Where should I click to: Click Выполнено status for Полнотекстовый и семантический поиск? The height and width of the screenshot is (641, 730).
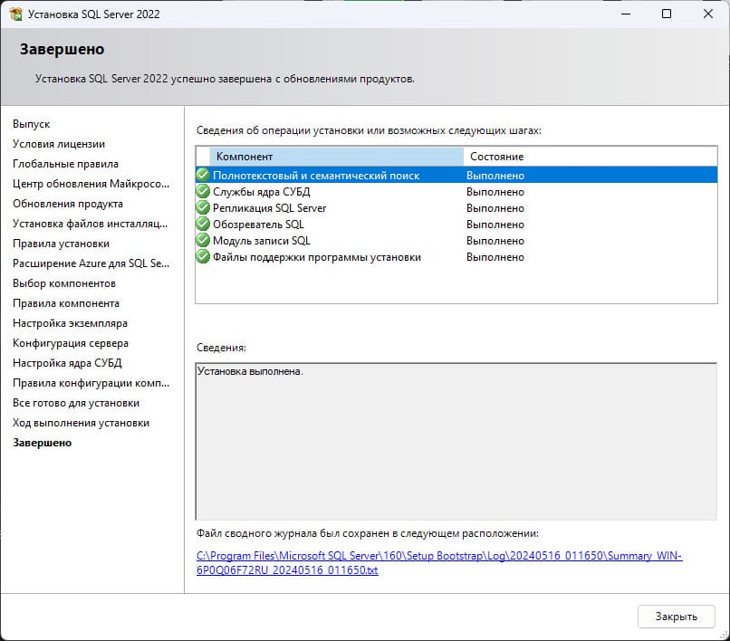point(495,176)
